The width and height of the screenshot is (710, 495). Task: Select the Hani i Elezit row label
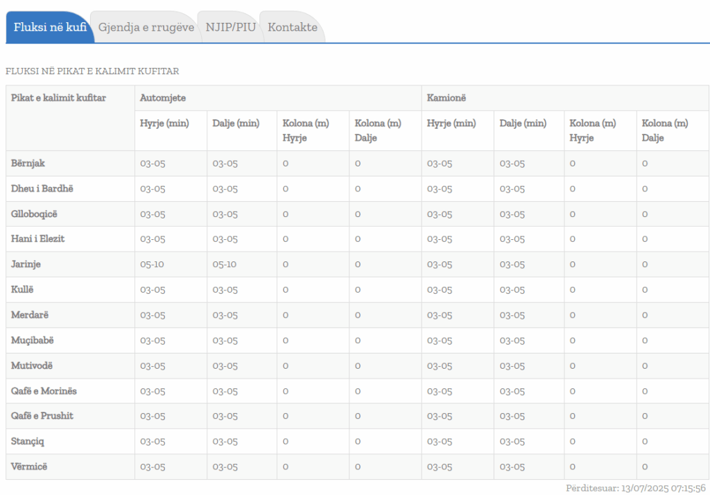coord(37,239)
